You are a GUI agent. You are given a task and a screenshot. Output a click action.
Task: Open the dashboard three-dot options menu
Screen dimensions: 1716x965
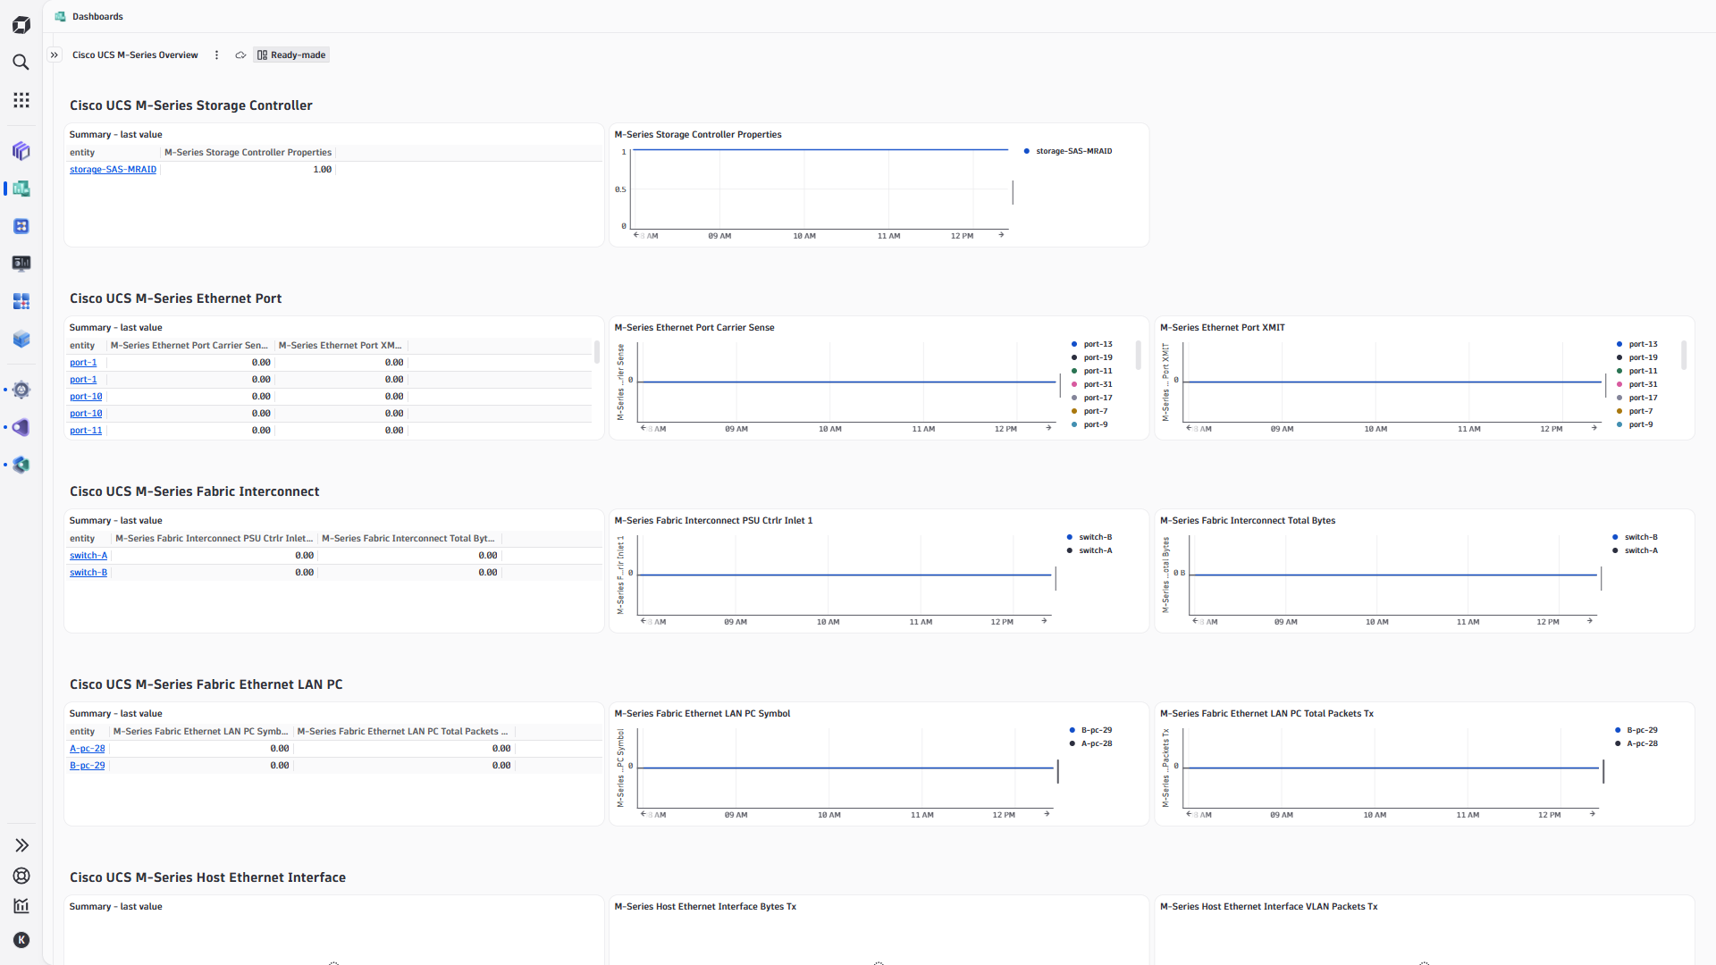pos(216,55)
